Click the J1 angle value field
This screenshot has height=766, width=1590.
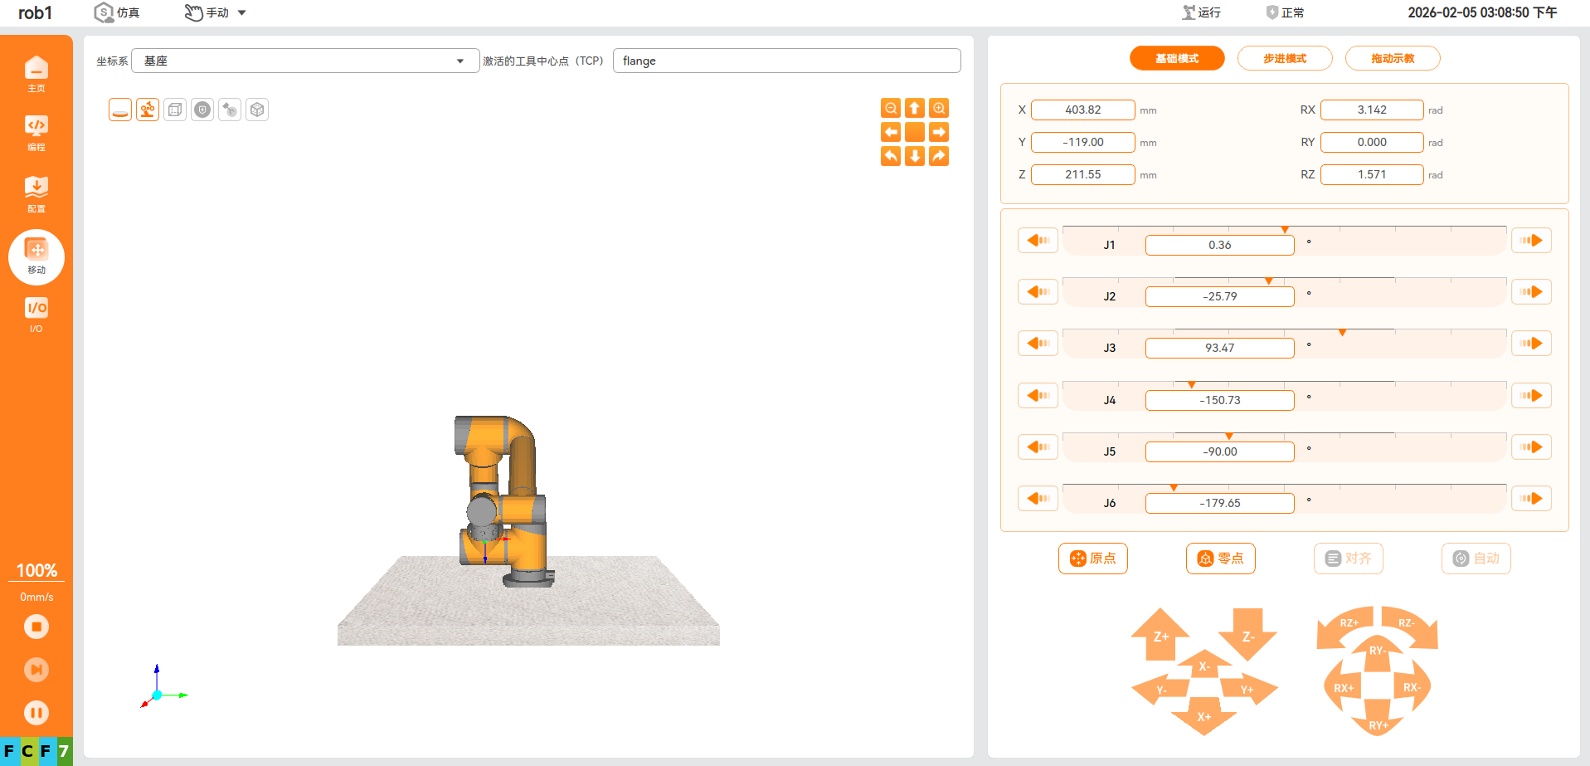tap(1219, 245)
